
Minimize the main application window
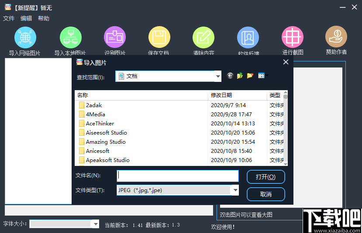click(343, 7)
